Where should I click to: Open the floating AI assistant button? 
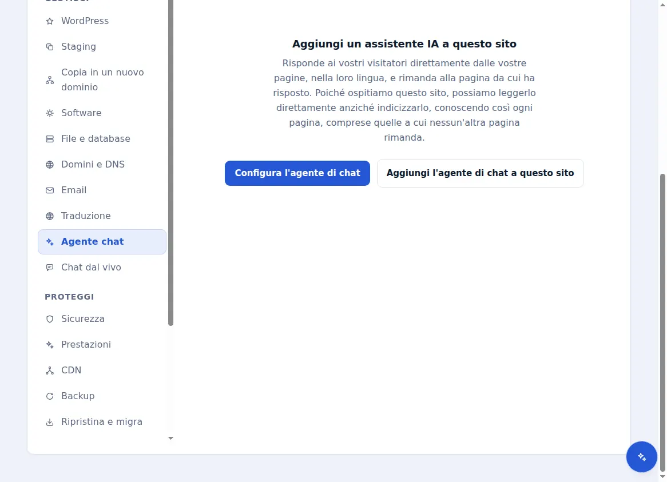point(641,457)
